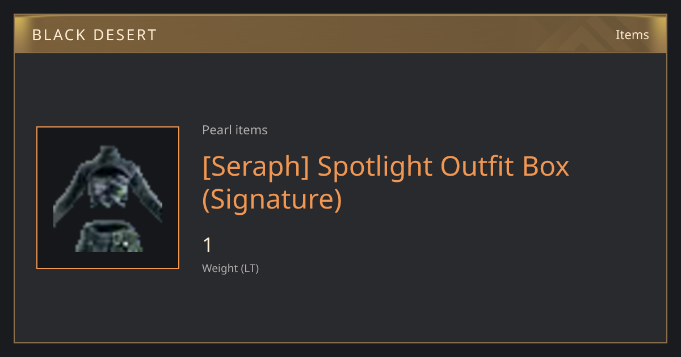681x357 pixels.
Task: Select the Seraph outfit box item icon
Action: pos(108,198)
